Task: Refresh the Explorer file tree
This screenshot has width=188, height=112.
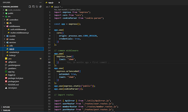Action: click(x=37, y=7)
